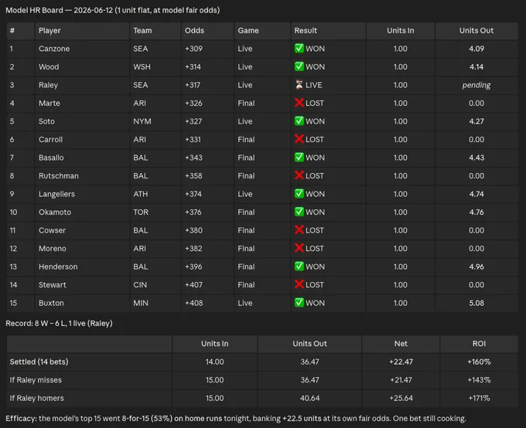This screenshot has width=526, height=428.
Task: Click player name Stewart
Action: [x=53, y=285]
